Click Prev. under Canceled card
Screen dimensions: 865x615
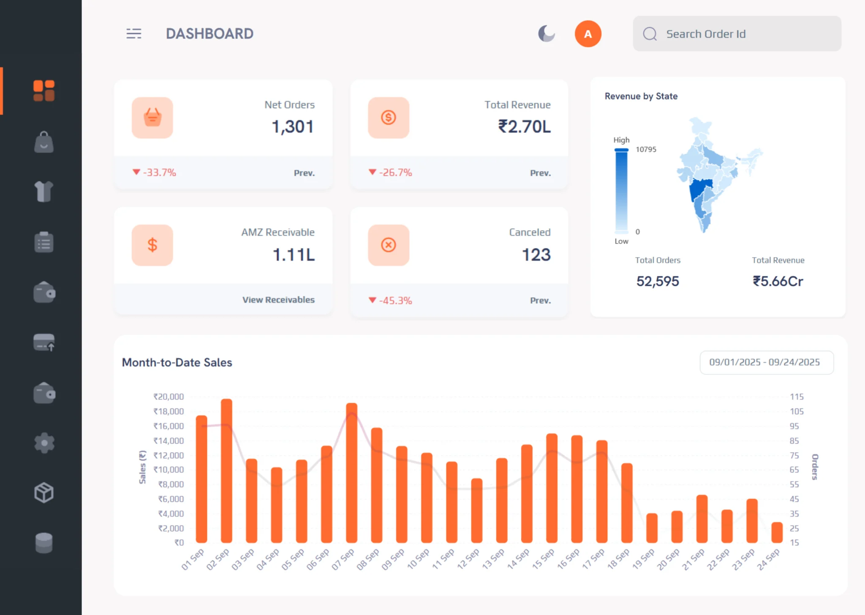pos(540,301)
